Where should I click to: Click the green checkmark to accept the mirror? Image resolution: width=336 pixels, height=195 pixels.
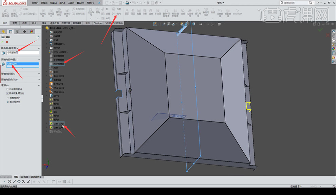(x=3, y=42)
